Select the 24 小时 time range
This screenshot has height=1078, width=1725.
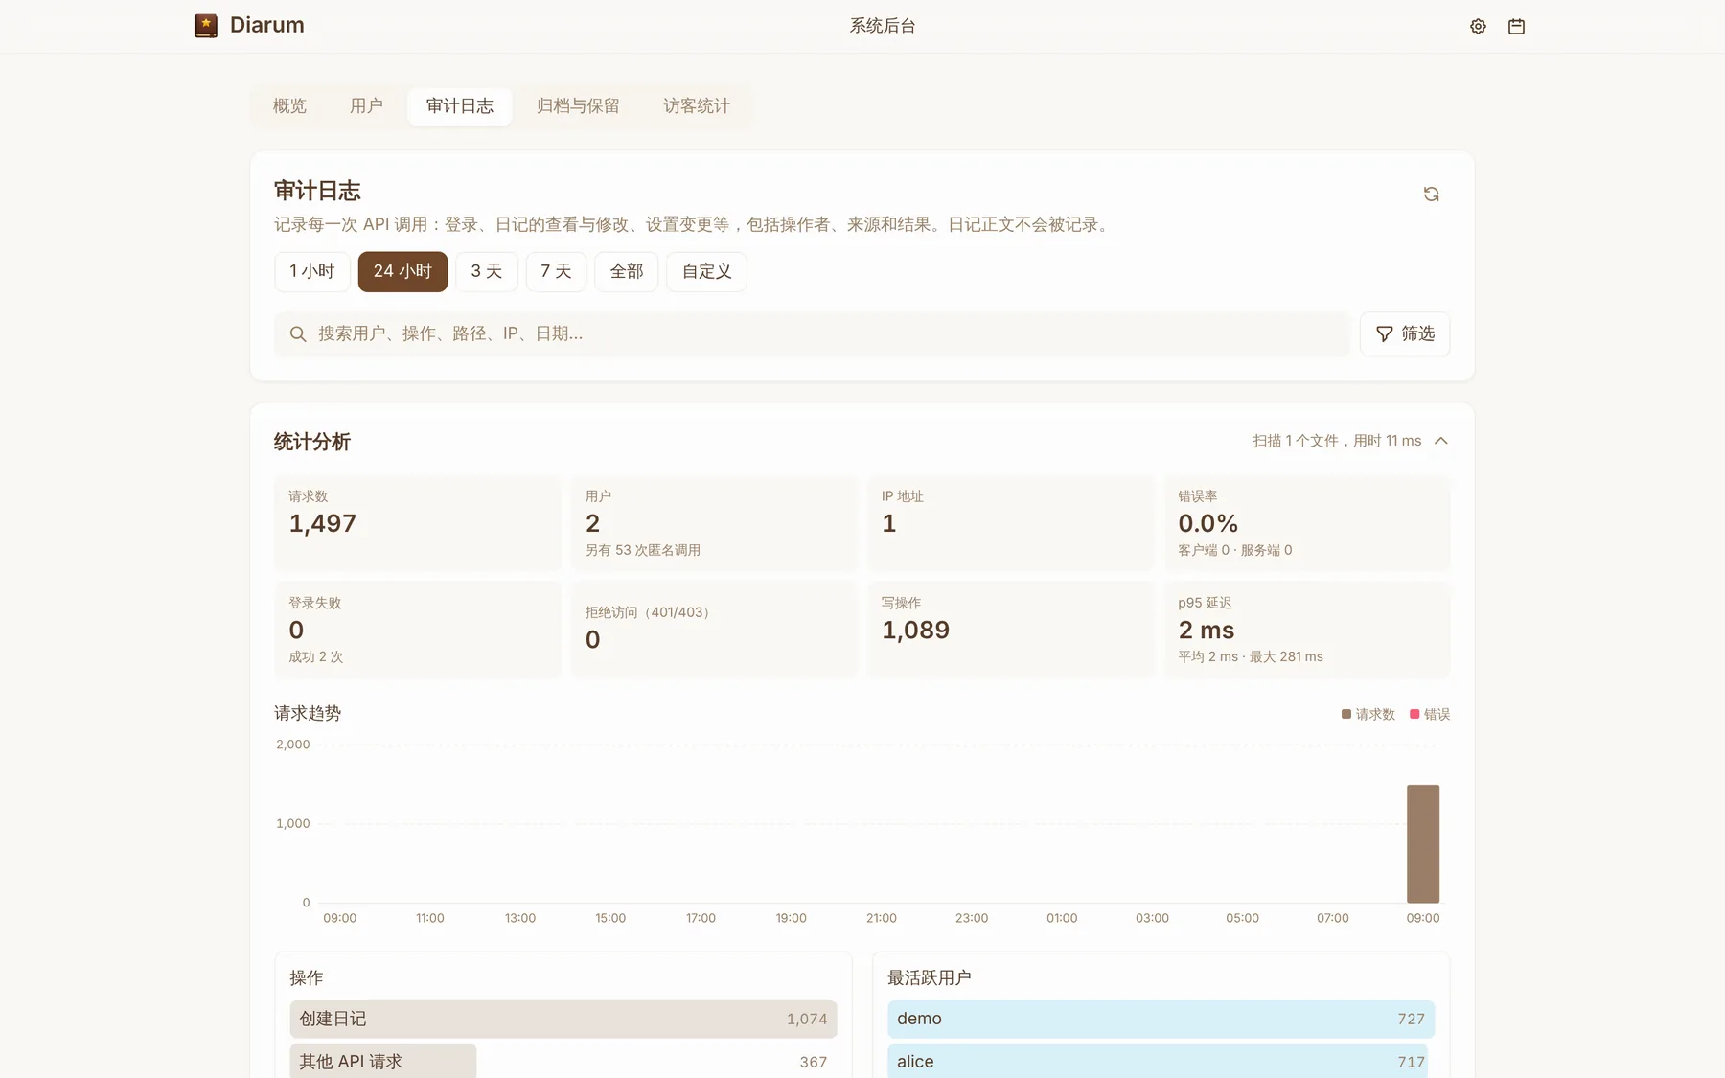point(402,272)
